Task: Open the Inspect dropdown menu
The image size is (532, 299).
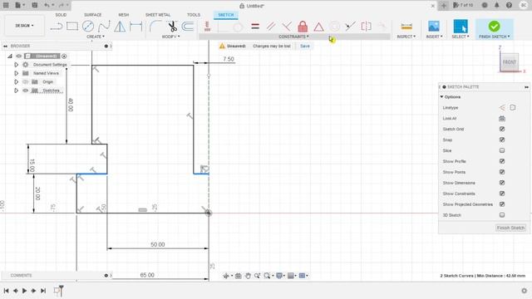Action: (406, 37)
